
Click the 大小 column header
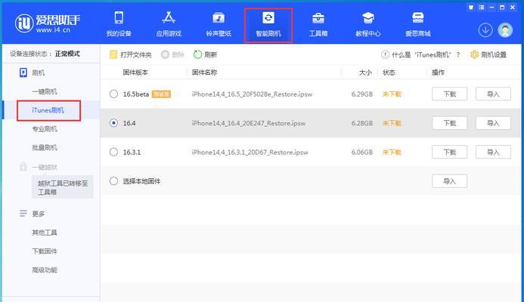[x=365, y=72]
